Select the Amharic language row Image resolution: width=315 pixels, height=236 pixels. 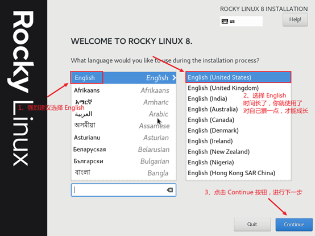[x=123, y=102]
